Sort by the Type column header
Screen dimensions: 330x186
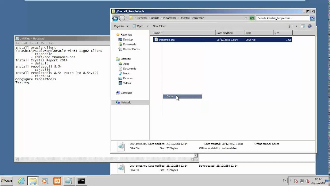point(259,33)
